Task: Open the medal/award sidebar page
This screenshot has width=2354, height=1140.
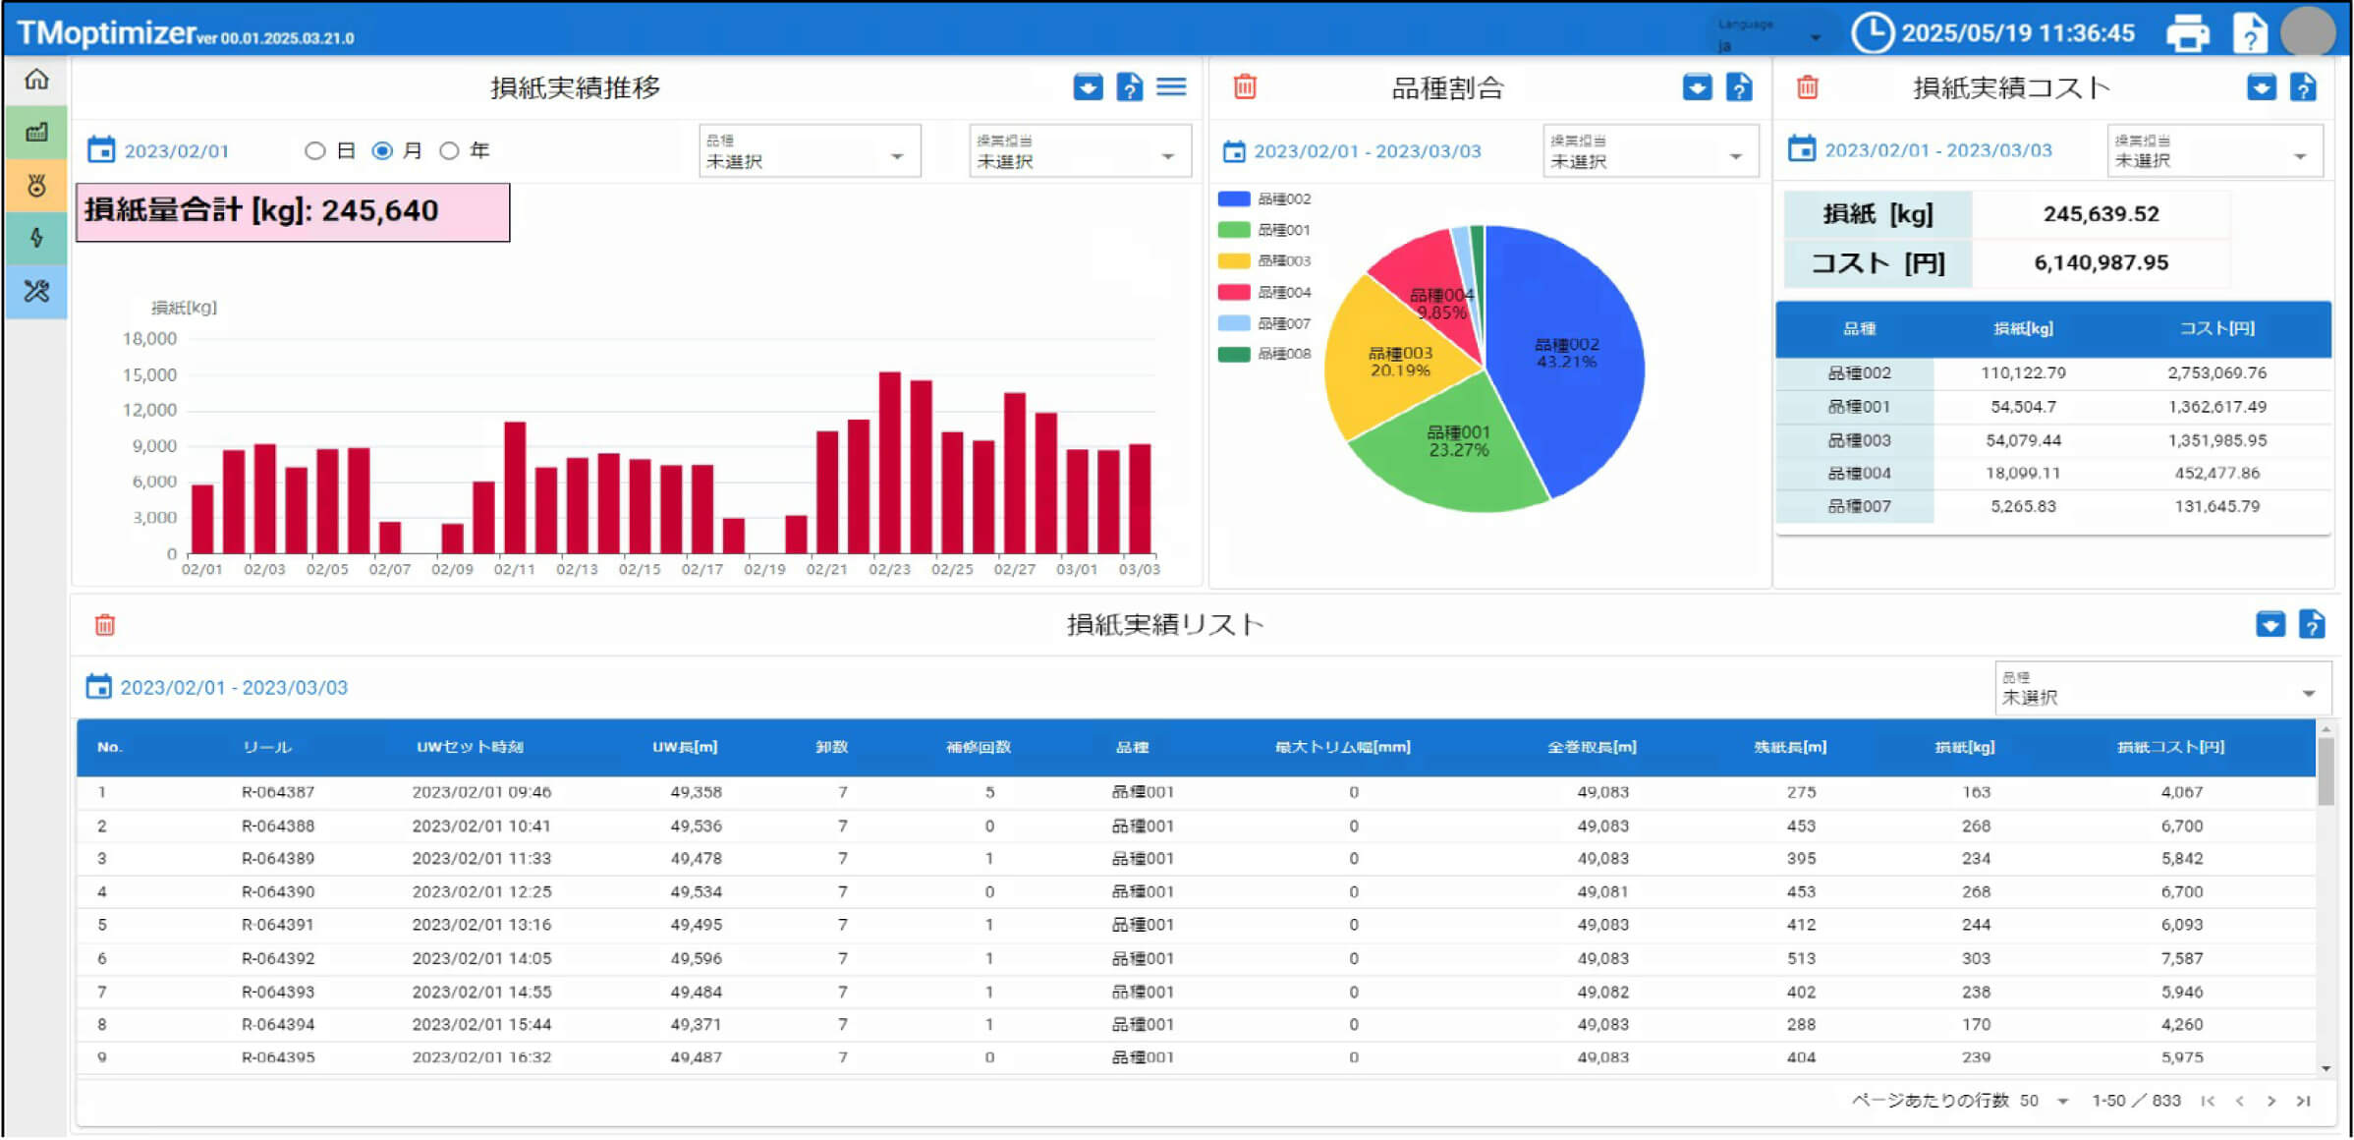Action: [35, 187]
